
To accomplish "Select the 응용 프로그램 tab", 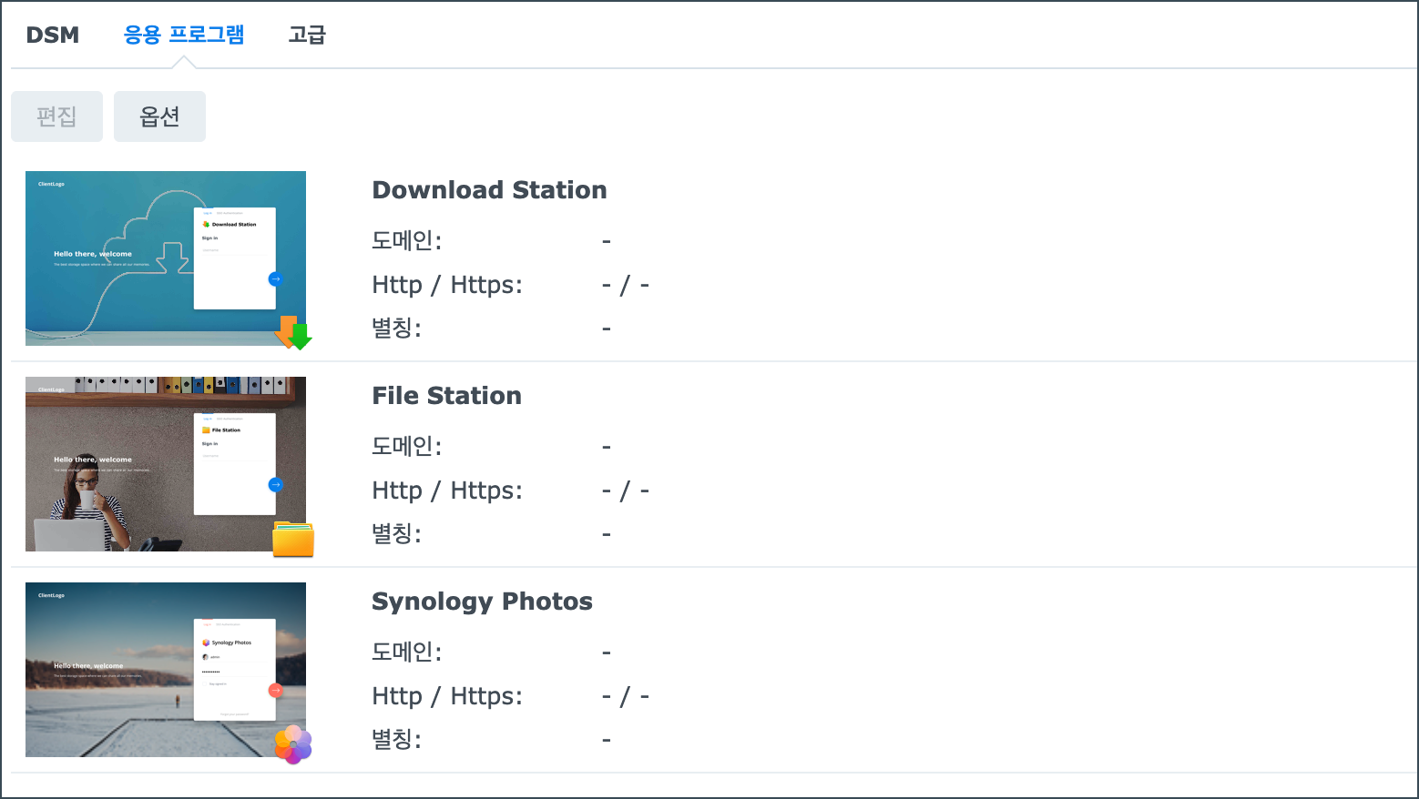I will pos(184,35).
